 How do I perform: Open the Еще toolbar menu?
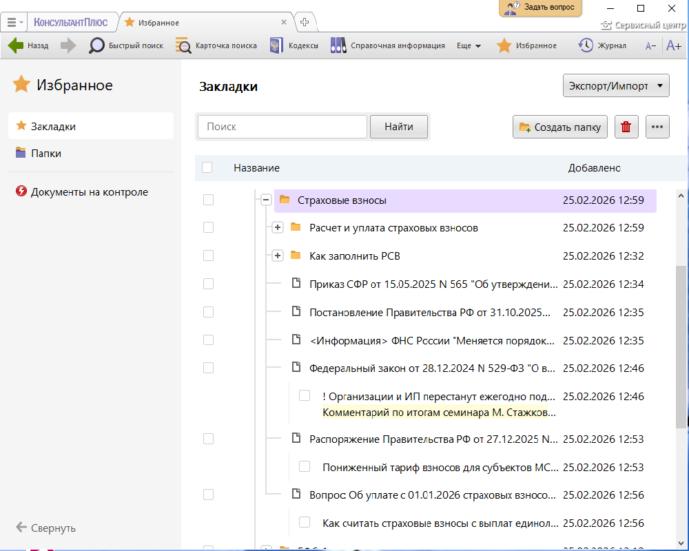click(469, 46)
